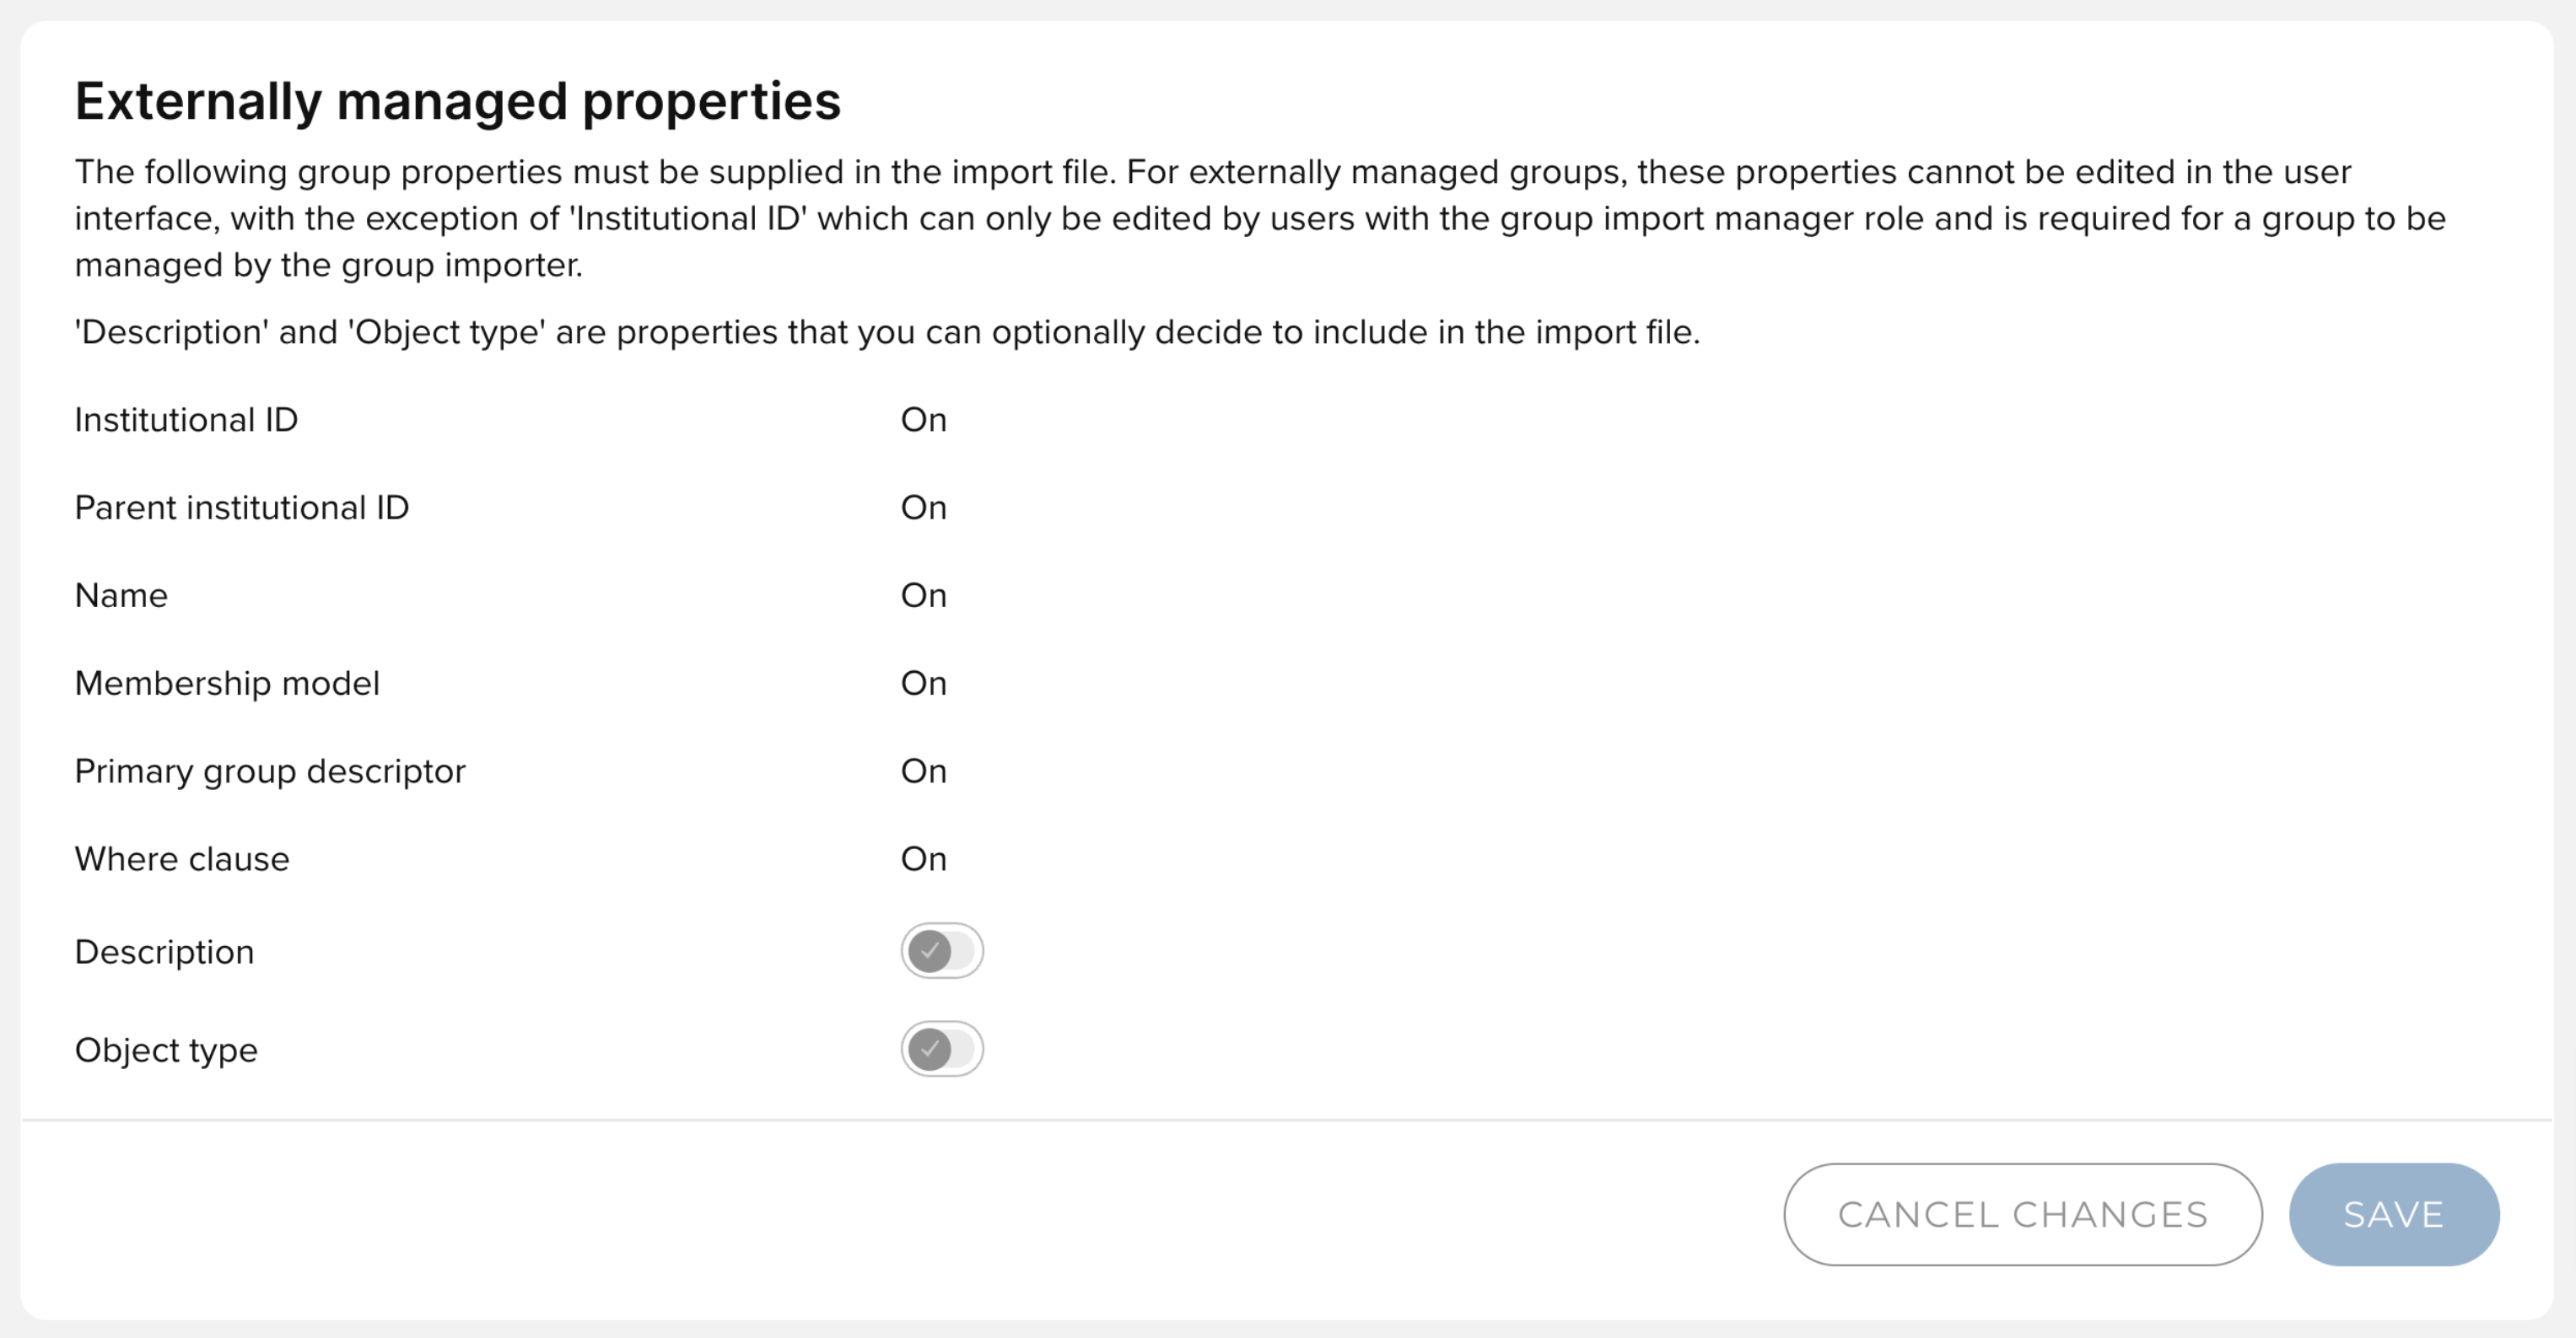Toggle the Object type property switch
The height and width of the screenshot is (1338, 2576).
pos(941,1048)
